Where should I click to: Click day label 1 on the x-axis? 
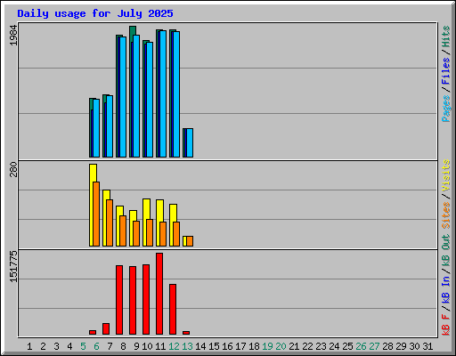pyautogui.click(x=29, y=346)
